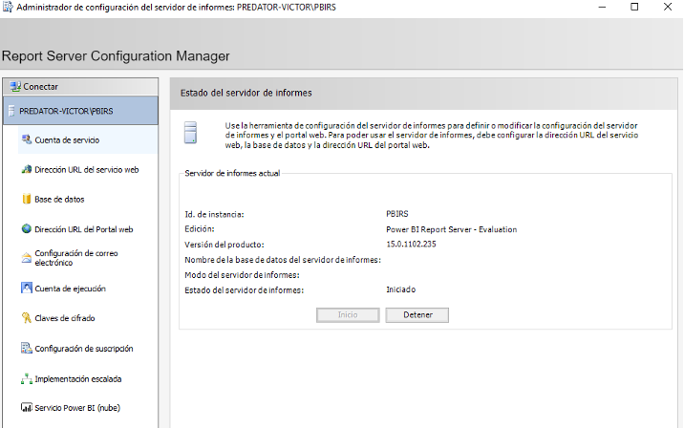This screenshot has width=684, height=428.
Task: Click the Cuenta de servicio icon
Action: pyautogui.click(x=26, y=140)
